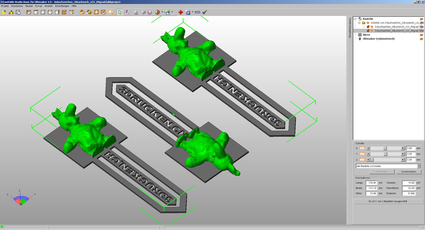Viewport: 425px width, 230px height.
Task: Open the Ansicht menu
Action: 49,6
